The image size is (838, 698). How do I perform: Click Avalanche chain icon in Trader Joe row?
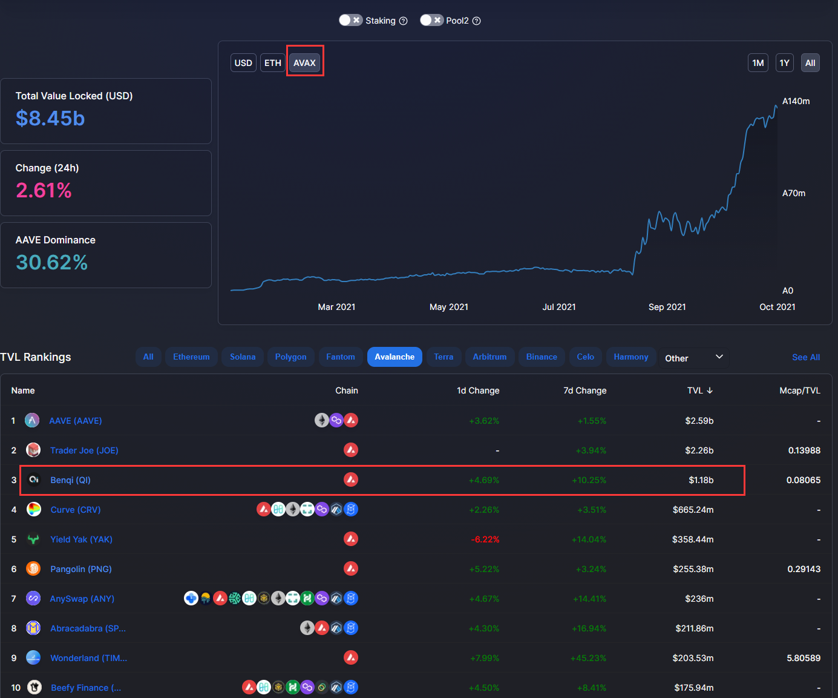tap(351, 450)
